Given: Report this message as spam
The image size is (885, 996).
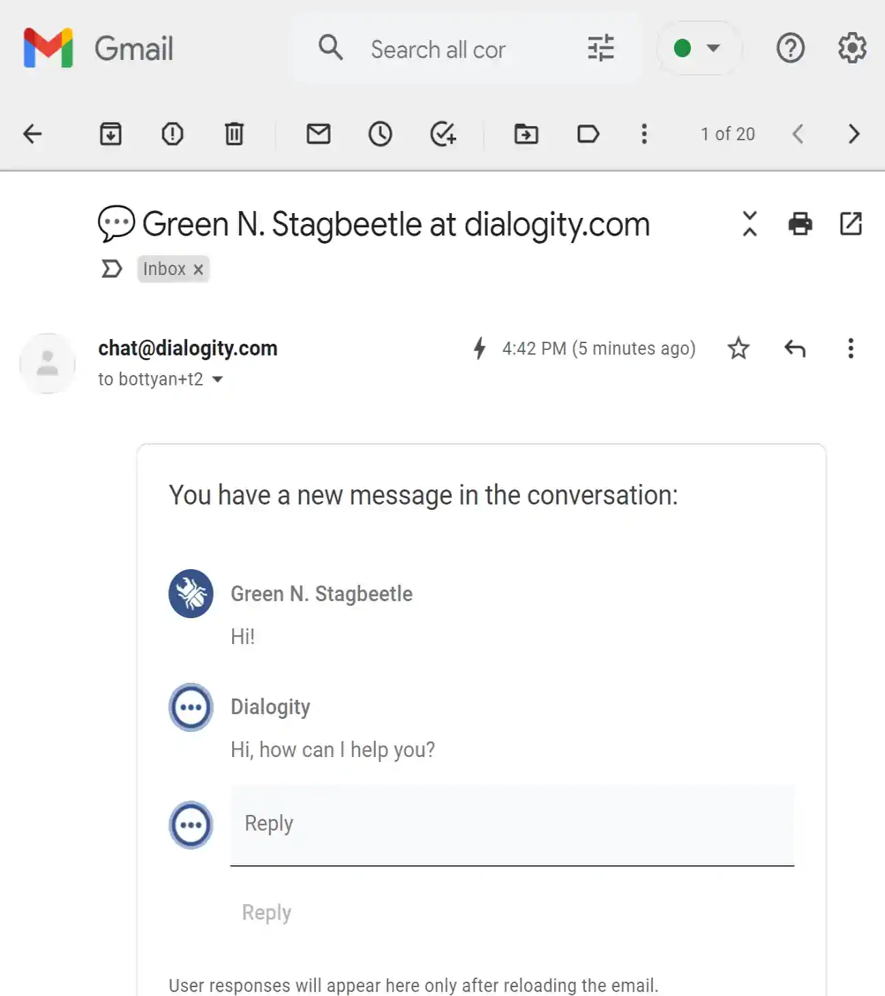Looking at the screenshot, I should coord(172,133).
